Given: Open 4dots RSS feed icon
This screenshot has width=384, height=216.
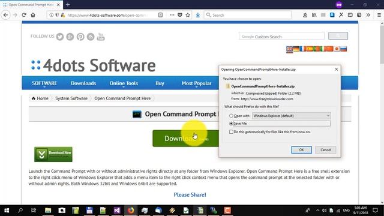Looking at the screenshot, I should pyautogui.click(x=91, y=37).
